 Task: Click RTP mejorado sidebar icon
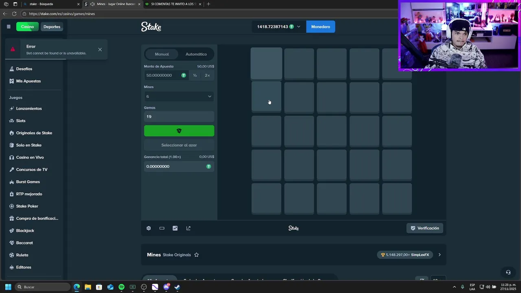pos(12,194)
